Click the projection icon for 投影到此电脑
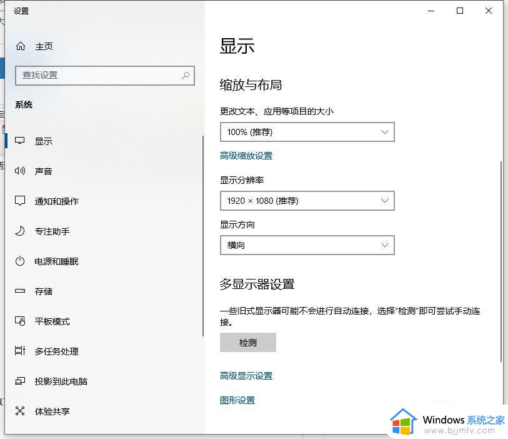This screenshot has width=508, height=439. coord(20,381)
